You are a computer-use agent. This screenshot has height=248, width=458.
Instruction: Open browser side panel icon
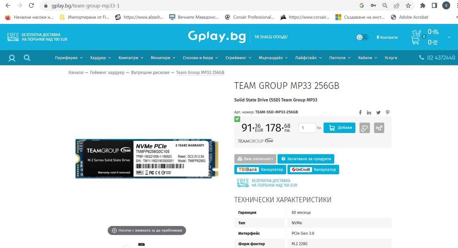[434, 6]
